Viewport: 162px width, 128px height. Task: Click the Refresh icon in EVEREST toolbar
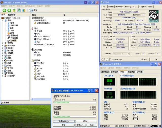click(19, 10)
